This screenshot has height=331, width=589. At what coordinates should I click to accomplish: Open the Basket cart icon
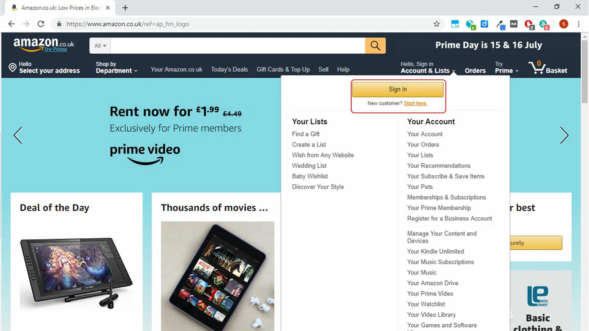click(548, 67)
